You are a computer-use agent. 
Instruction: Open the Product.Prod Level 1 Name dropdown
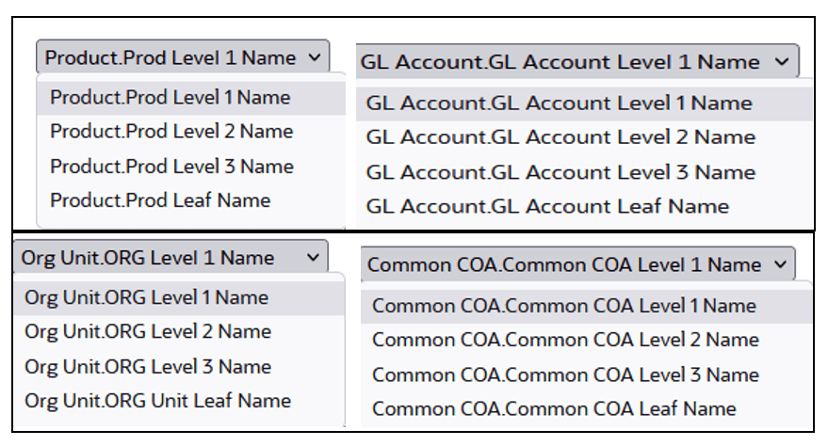[x=183, y=57]
